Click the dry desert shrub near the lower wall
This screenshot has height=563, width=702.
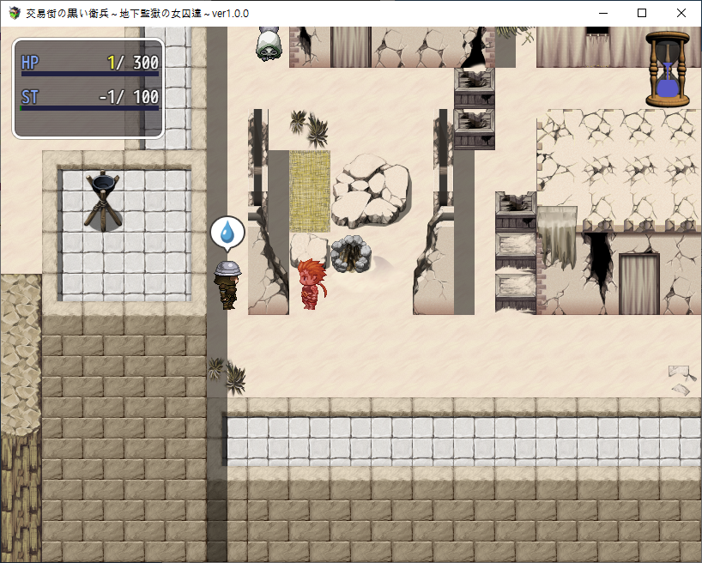click(x=227, y=375)
